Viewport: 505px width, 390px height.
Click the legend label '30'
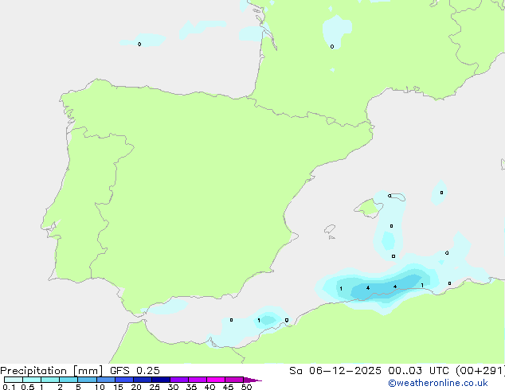[173, 387]
